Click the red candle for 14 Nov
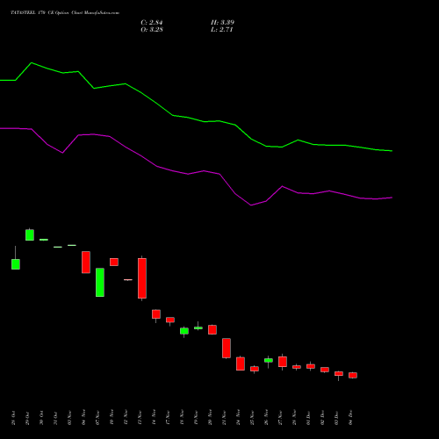 click(x=156, y=314)
